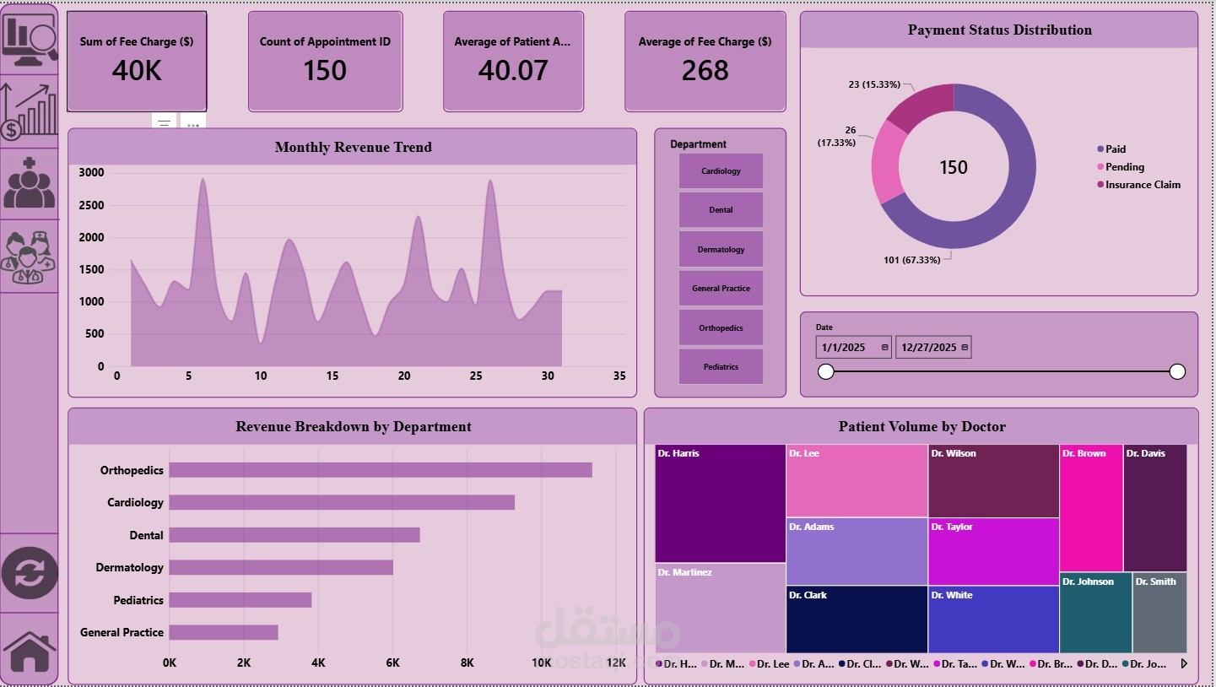Image resolution: width=1216 pixels, height=687 pixels.
Task: Select the Dr. Davis treemap tile
Action: pos(1155,508)
